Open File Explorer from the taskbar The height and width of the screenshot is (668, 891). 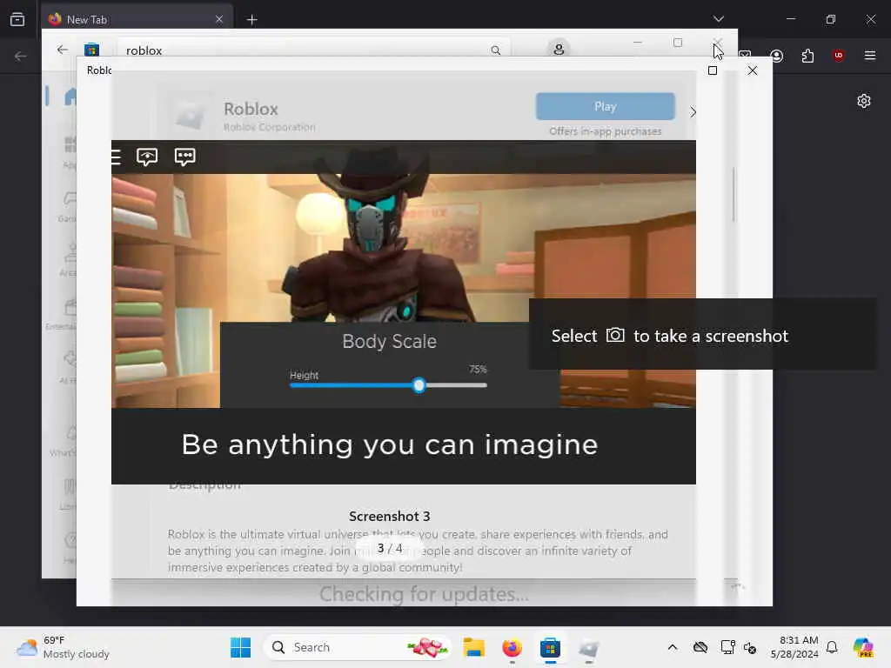click(x=474, y=647)
